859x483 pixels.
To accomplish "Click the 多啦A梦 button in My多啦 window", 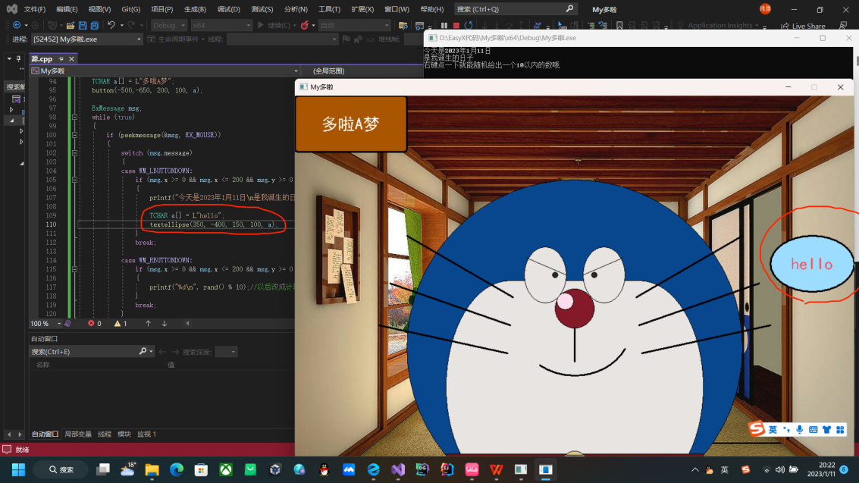I will coord(350,124).
